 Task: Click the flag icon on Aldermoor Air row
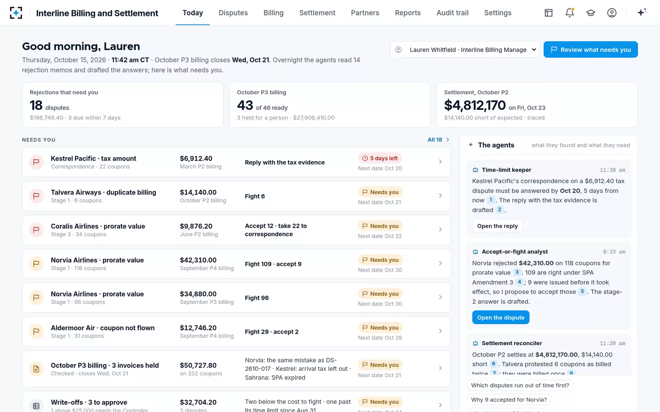click(36, 331)
